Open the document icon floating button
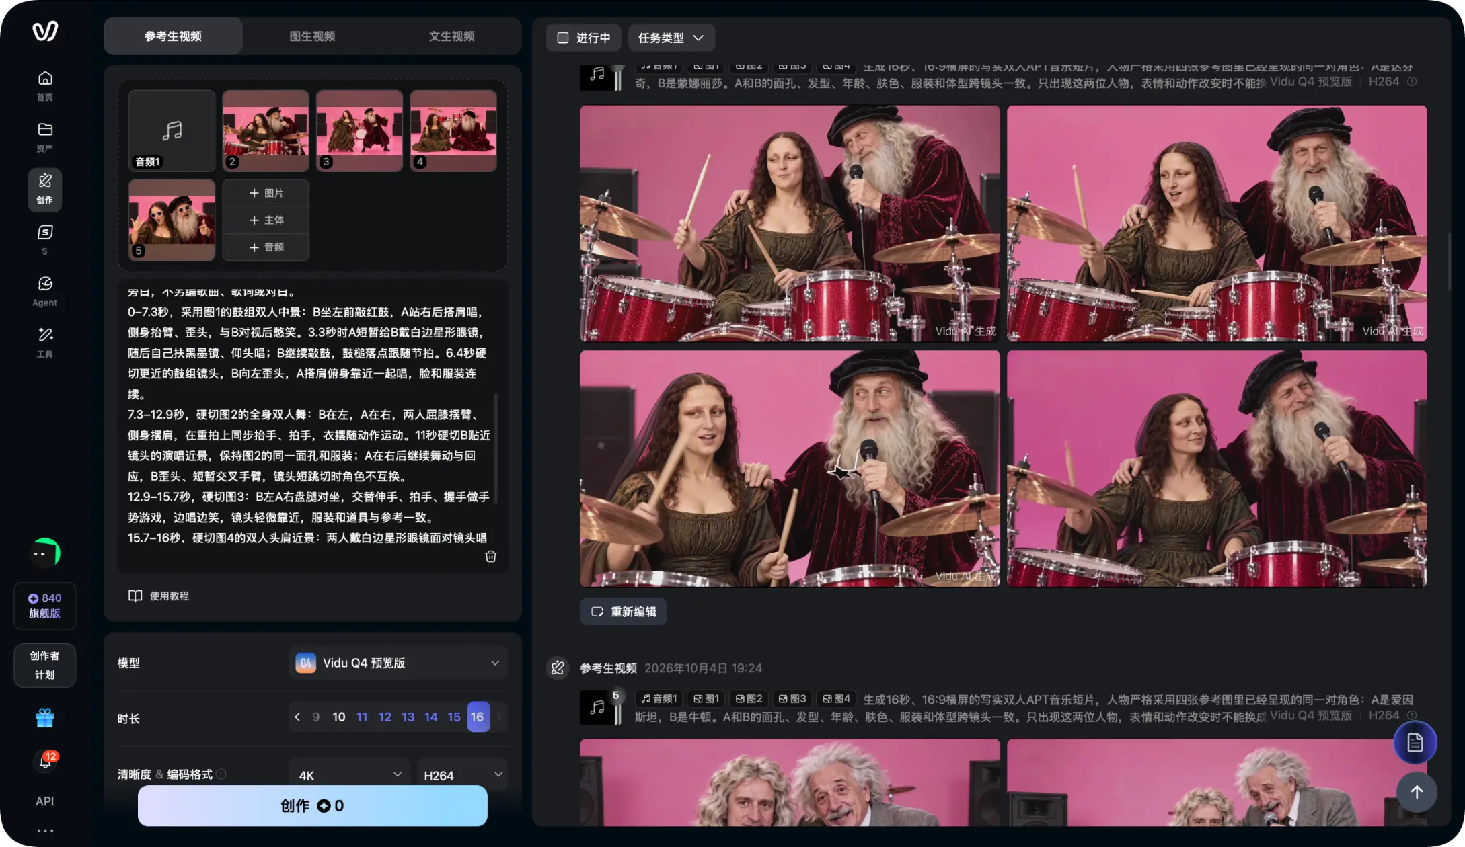1465x847 pixels. (1415, 742)
